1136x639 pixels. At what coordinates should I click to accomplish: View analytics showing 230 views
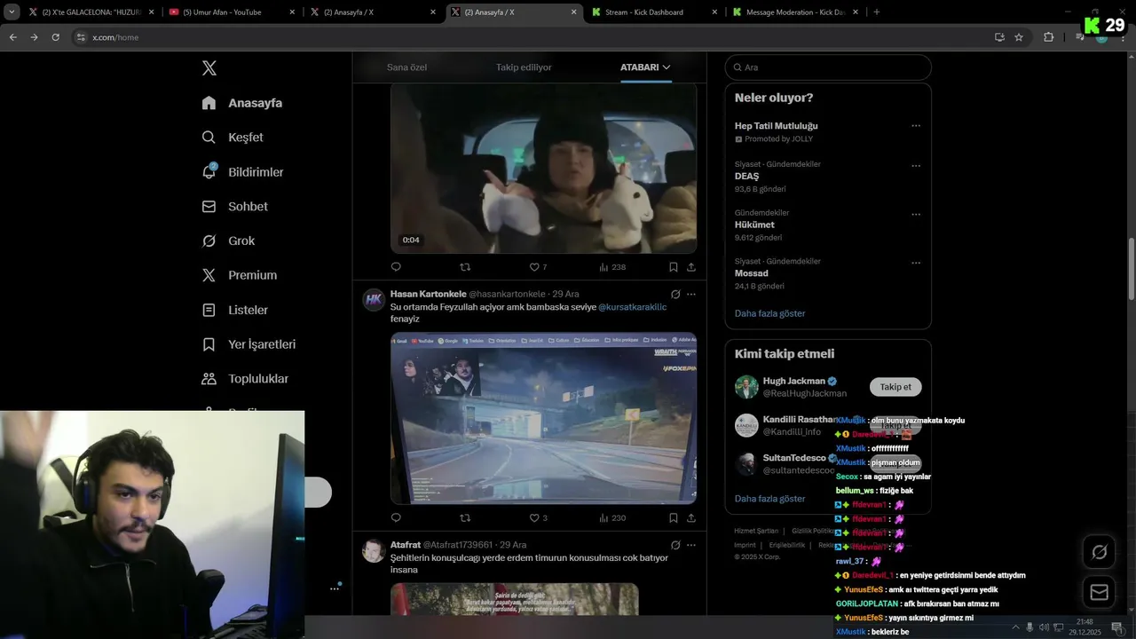coord(612,518)
